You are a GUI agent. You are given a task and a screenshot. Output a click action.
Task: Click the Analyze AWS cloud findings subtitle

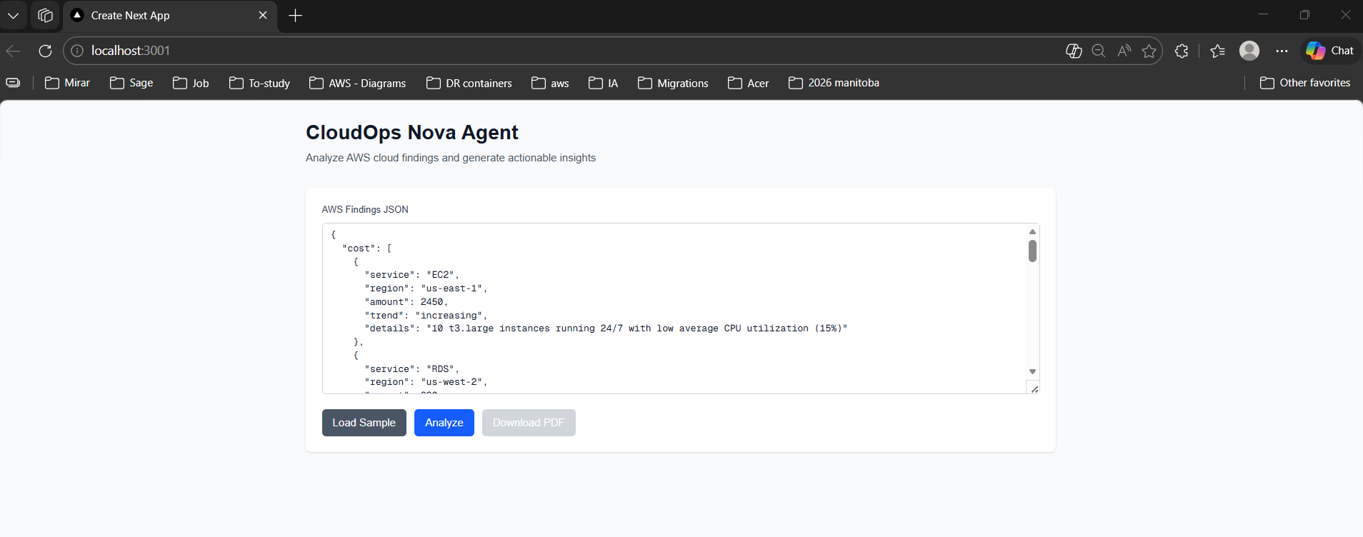[x=451, y=158]
